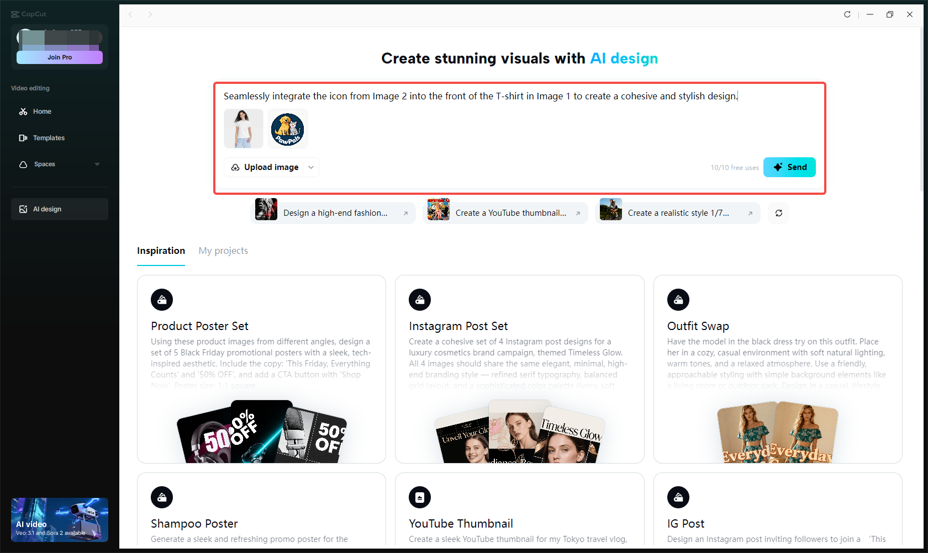
Task: Click arrow icon on YouTube thumbnail suggestion
Action: [578, 213]
